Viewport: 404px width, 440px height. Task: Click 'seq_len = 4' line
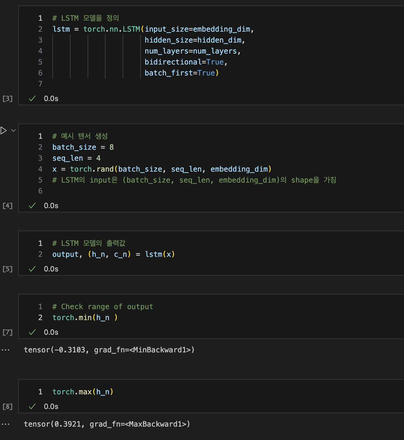76,158
